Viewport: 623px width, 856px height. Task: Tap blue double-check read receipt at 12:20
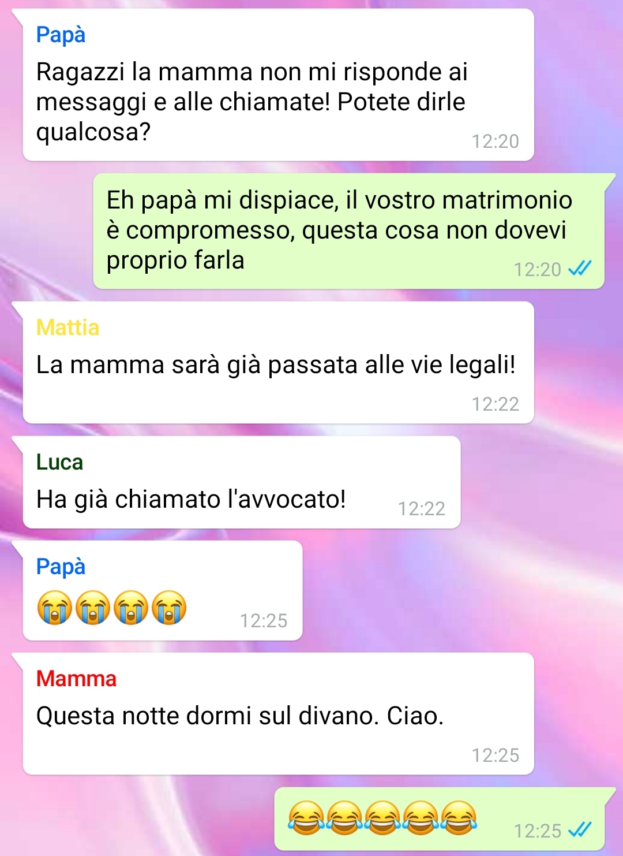tap(580, 268)
